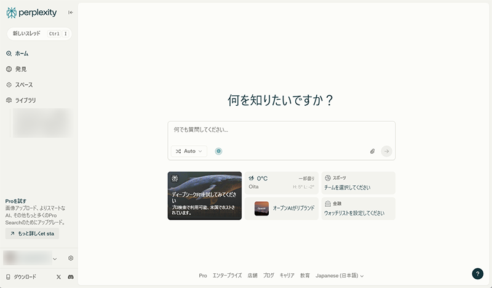The image size is (492, 288).
Task: Click the finance building icon
Action: point(328,204)
